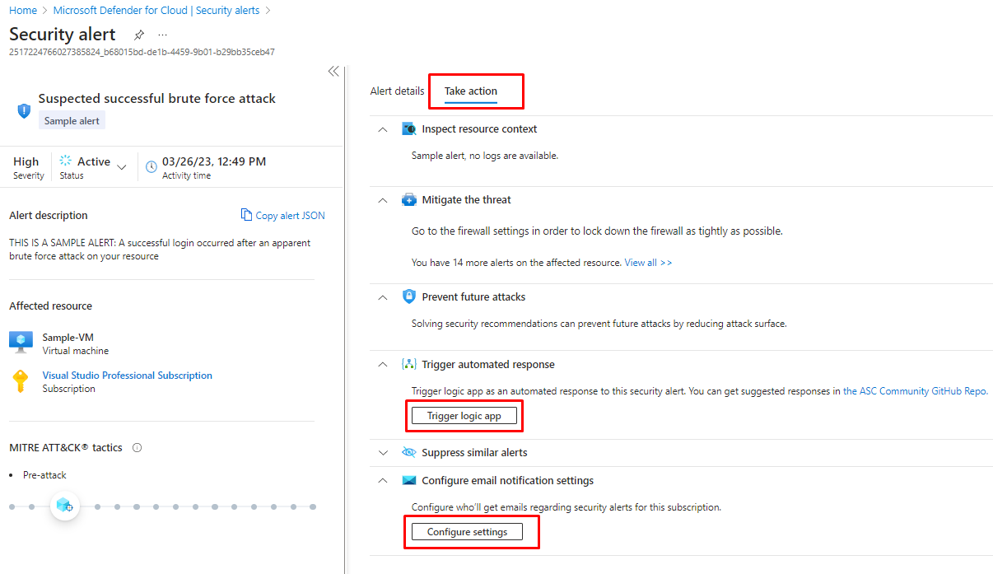
Task: Open Visual Studio Professional Subscription link
Action: tap(128, 376)
